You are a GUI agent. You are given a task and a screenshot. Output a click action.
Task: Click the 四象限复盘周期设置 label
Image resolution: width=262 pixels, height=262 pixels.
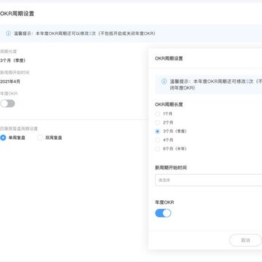pos(19,129)
